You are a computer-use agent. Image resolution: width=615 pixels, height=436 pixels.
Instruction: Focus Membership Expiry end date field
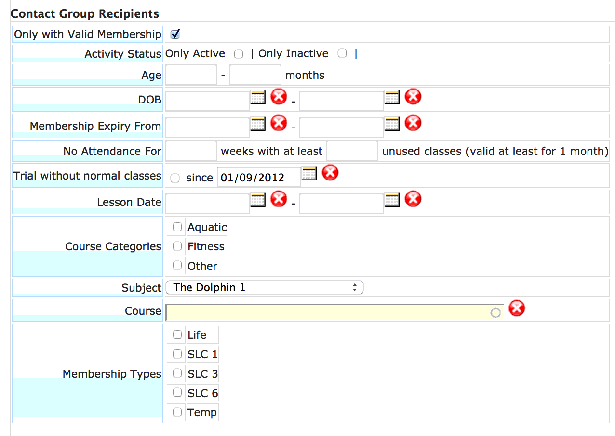coord(342,128)
